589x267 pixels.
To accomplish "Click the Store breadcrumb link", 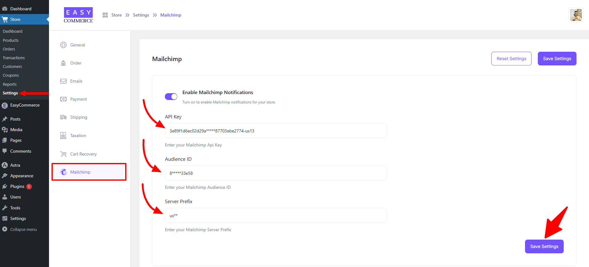I will 116,15.
